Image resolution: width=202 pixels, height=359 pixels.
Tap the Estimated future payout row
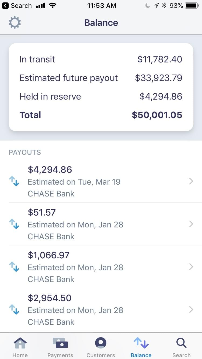point(101,78)
